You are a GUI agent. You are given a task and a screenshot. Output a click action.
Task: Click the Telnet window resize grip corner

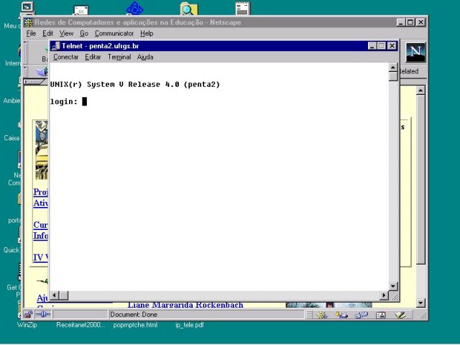395,296
